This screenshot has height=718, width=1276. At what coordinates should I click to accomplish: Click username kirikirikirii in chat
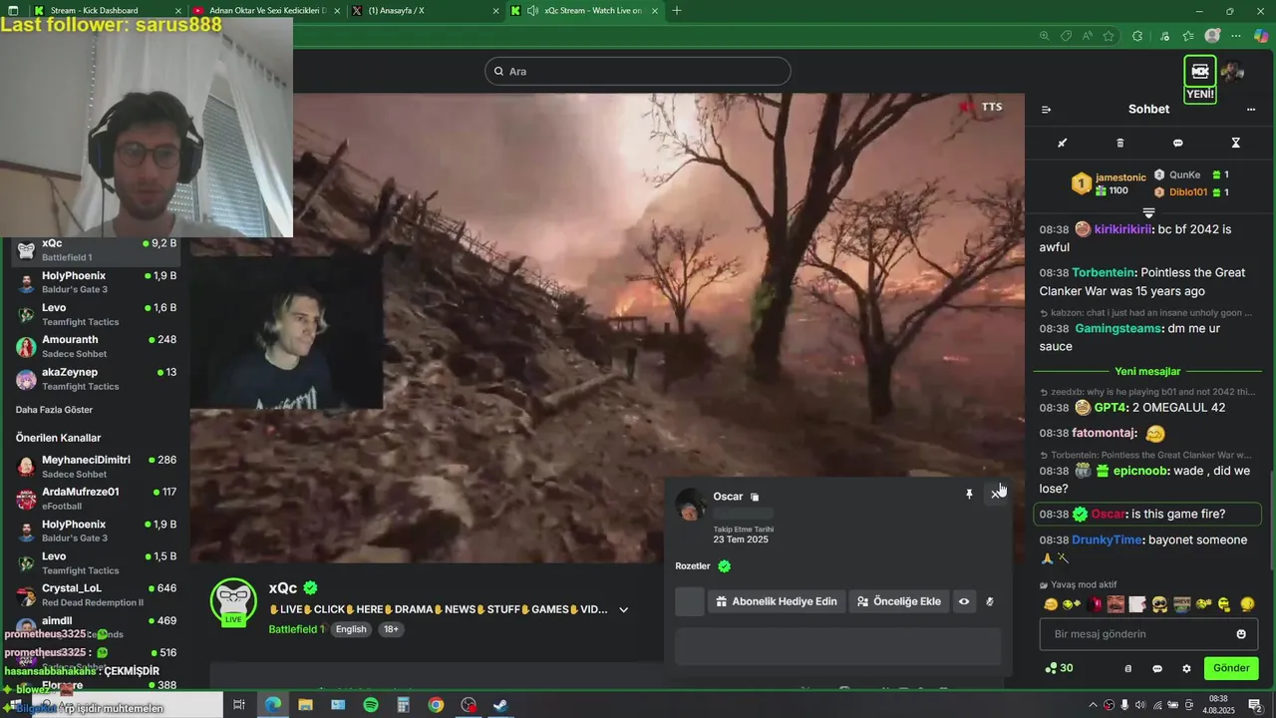[1122, 229]
